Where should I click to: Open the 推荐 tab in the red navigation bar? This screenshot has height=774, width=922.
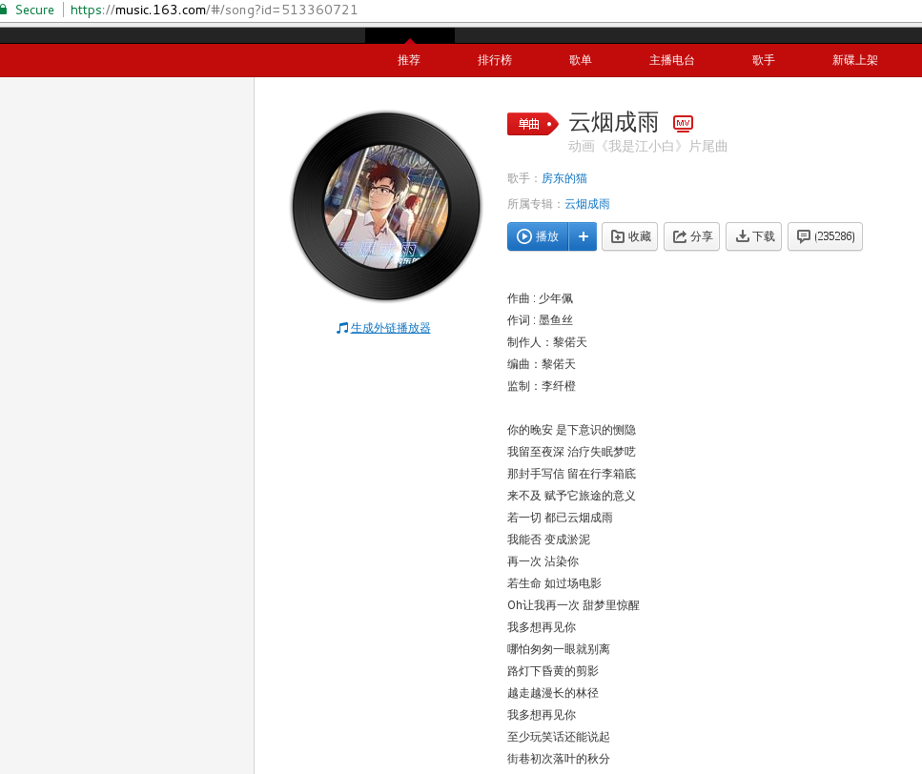[409, 60]
